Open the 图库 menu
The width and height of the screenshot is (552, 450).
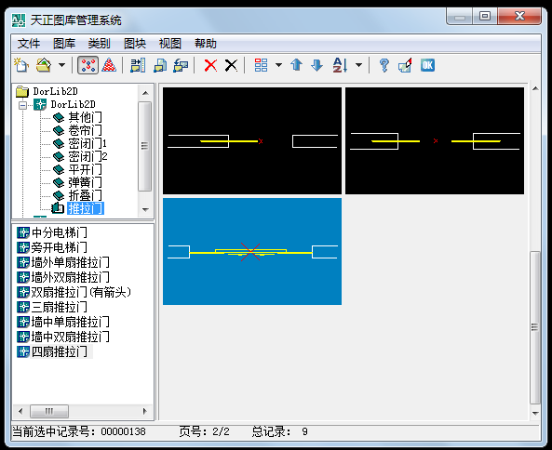click(64, 44)
